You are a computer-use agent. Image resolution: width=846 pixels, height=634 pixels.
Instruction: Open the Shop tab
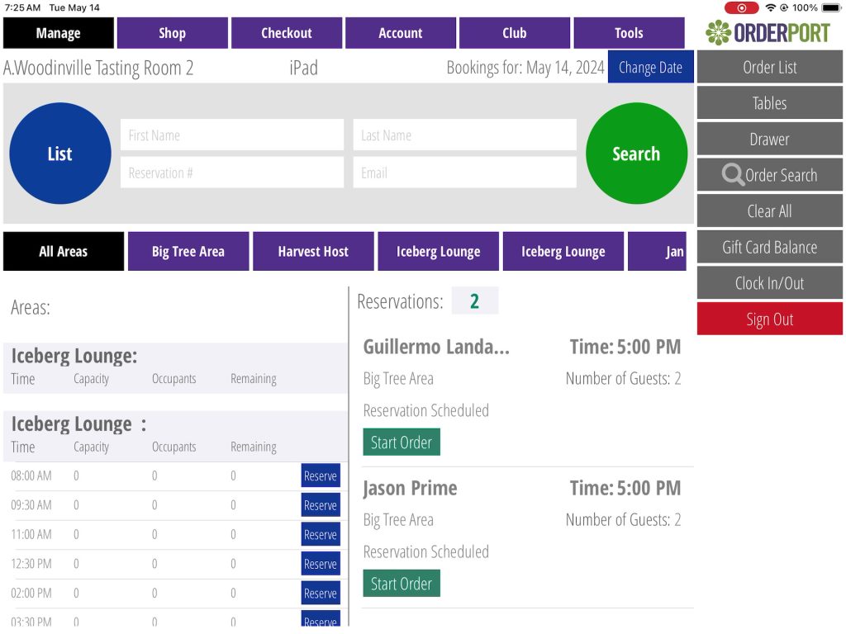[172, 33]
